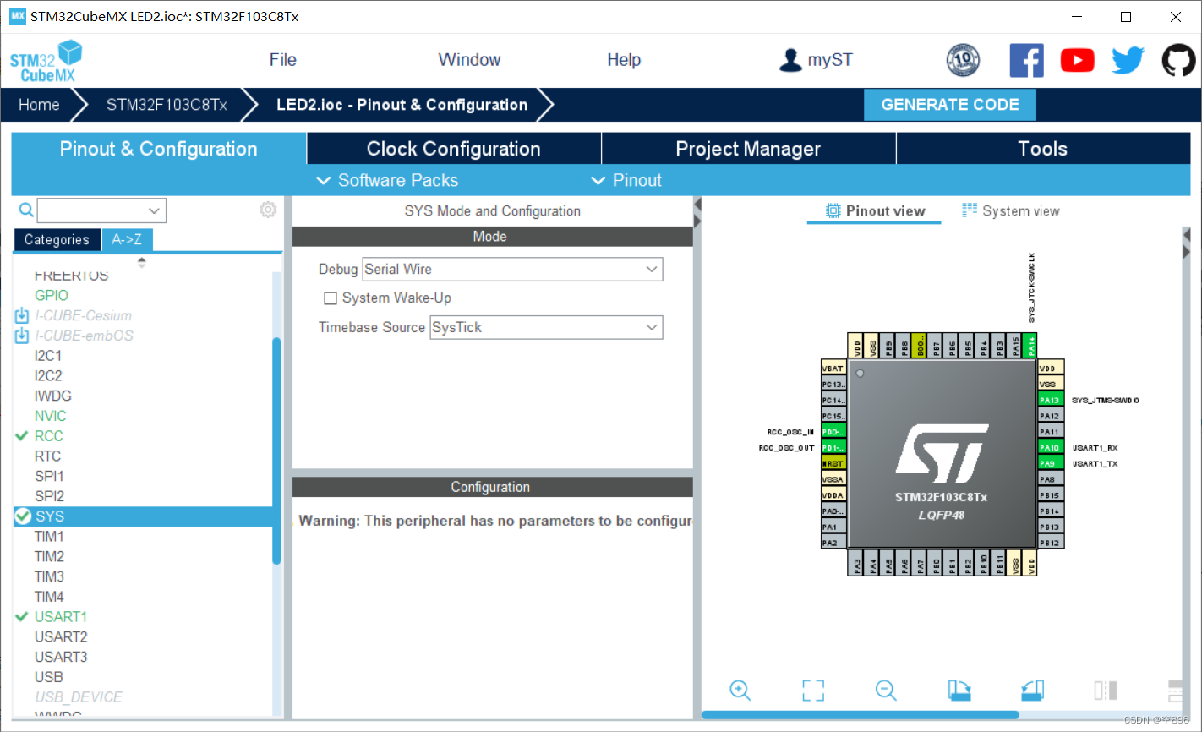This screenshot has width=1202, height=732.
Task: Zoom in on the pinout view
Action: (740, 690)
